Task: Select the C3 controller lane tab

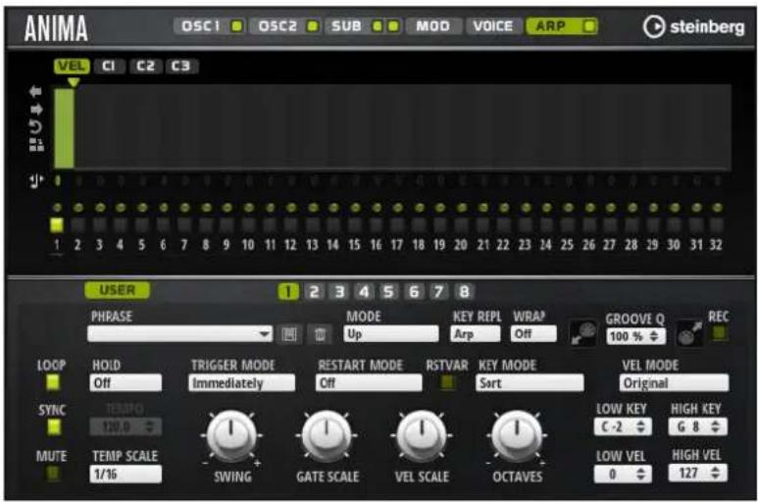Action: coord(181,66)
